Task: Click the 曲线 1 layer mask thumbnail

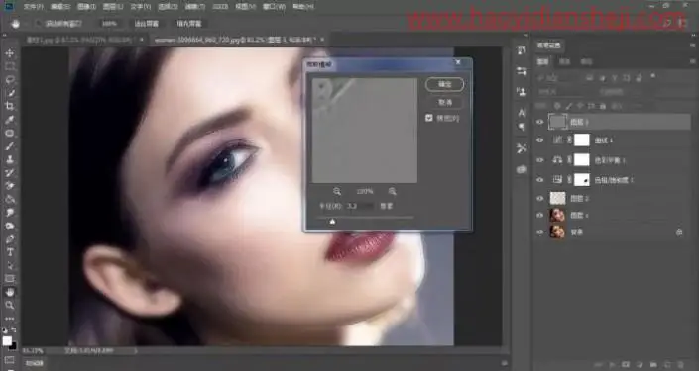Action: coord(582,140)
